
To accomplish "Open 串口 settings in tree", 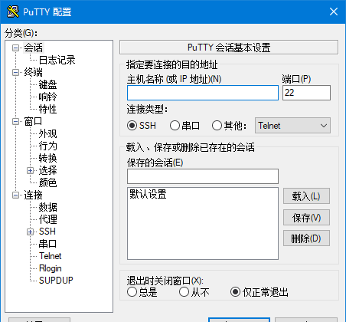I will 47,244.
